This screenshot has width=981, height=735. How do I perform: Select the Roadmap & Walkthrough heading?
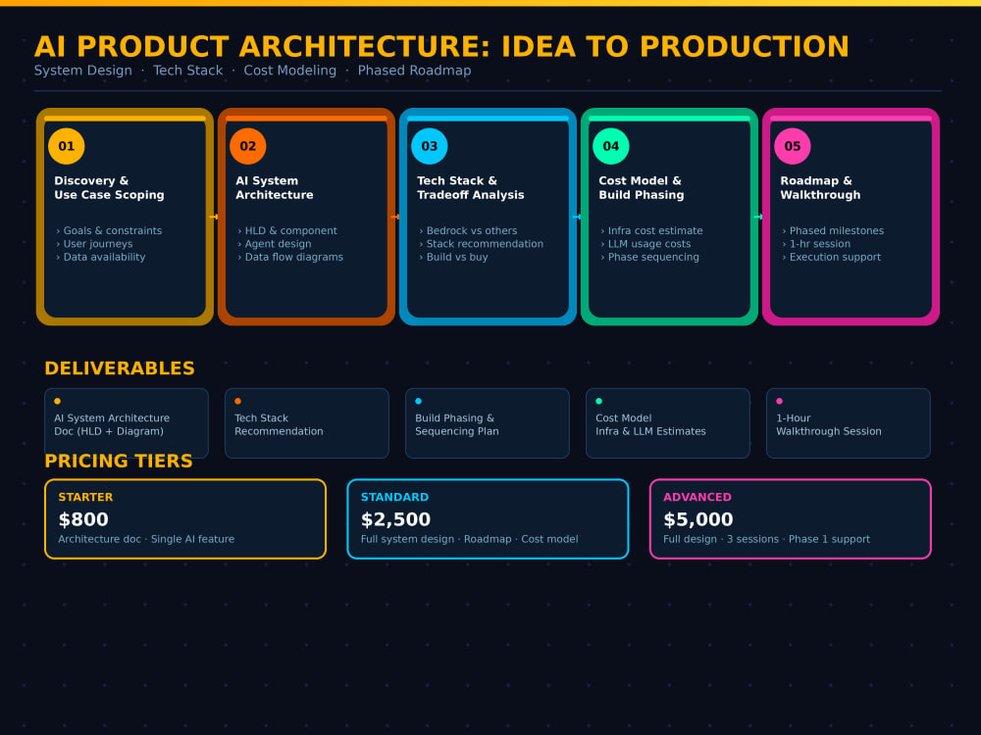(820, 187)
